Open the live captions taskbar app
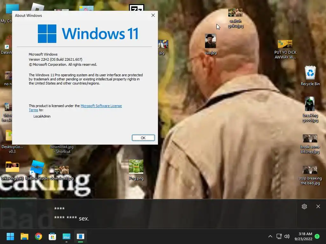The image size is (326, 244). (x=67, y=236)
